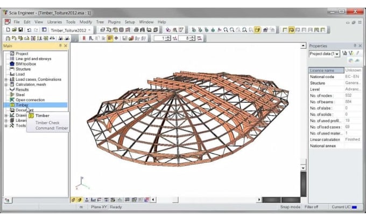Pin the Main panel

[60, 46]
